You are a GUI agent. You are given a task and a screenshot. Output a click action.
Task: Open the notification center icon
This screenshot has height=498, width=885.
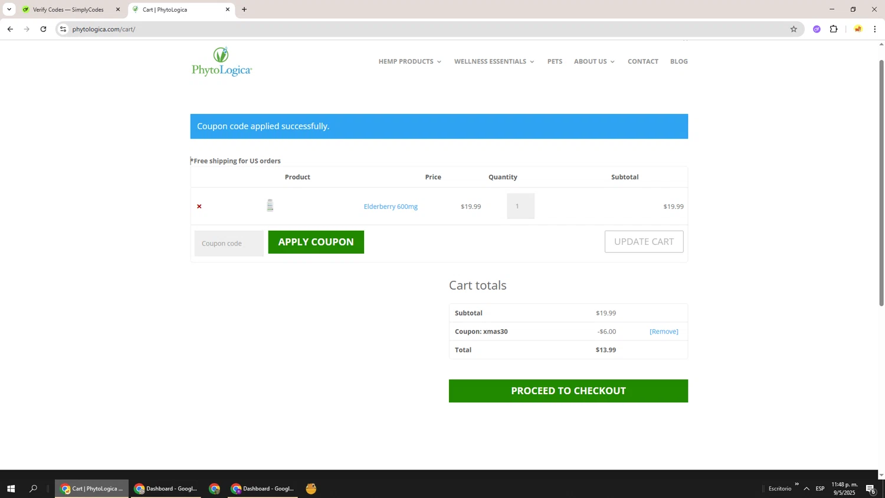(x=871, y=489)
